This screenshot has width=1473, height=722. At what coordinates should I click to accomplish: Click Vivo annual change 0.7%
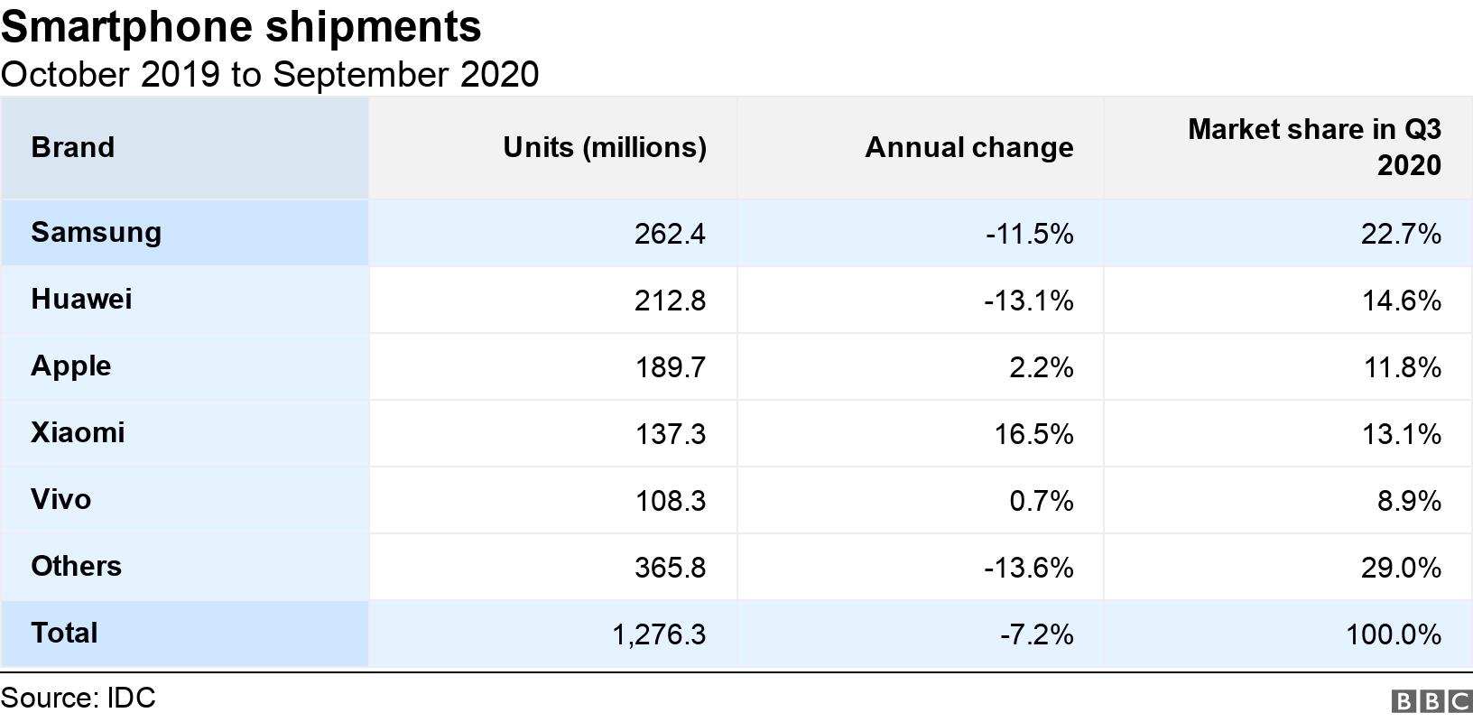tap(1042, 501)
